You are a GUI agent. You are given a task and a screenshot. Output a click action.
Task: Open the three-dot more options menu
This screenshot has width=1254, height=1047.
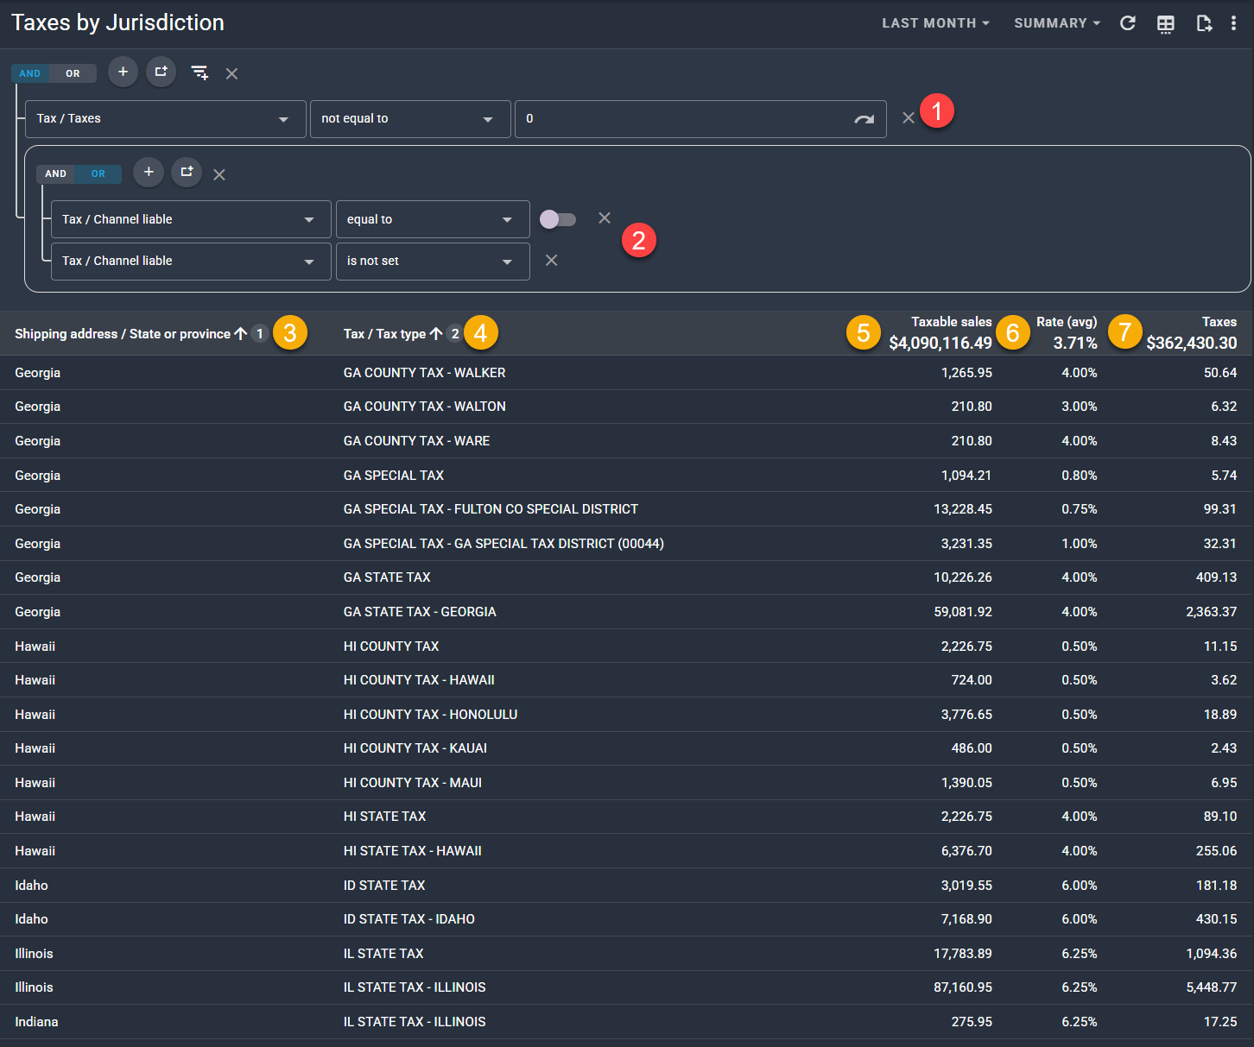1233,23
